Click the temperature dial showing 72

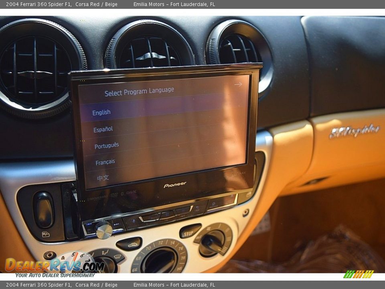(x=160, y=257)
